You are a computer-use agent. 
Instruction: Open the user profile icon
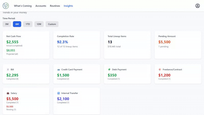[197, 6]
